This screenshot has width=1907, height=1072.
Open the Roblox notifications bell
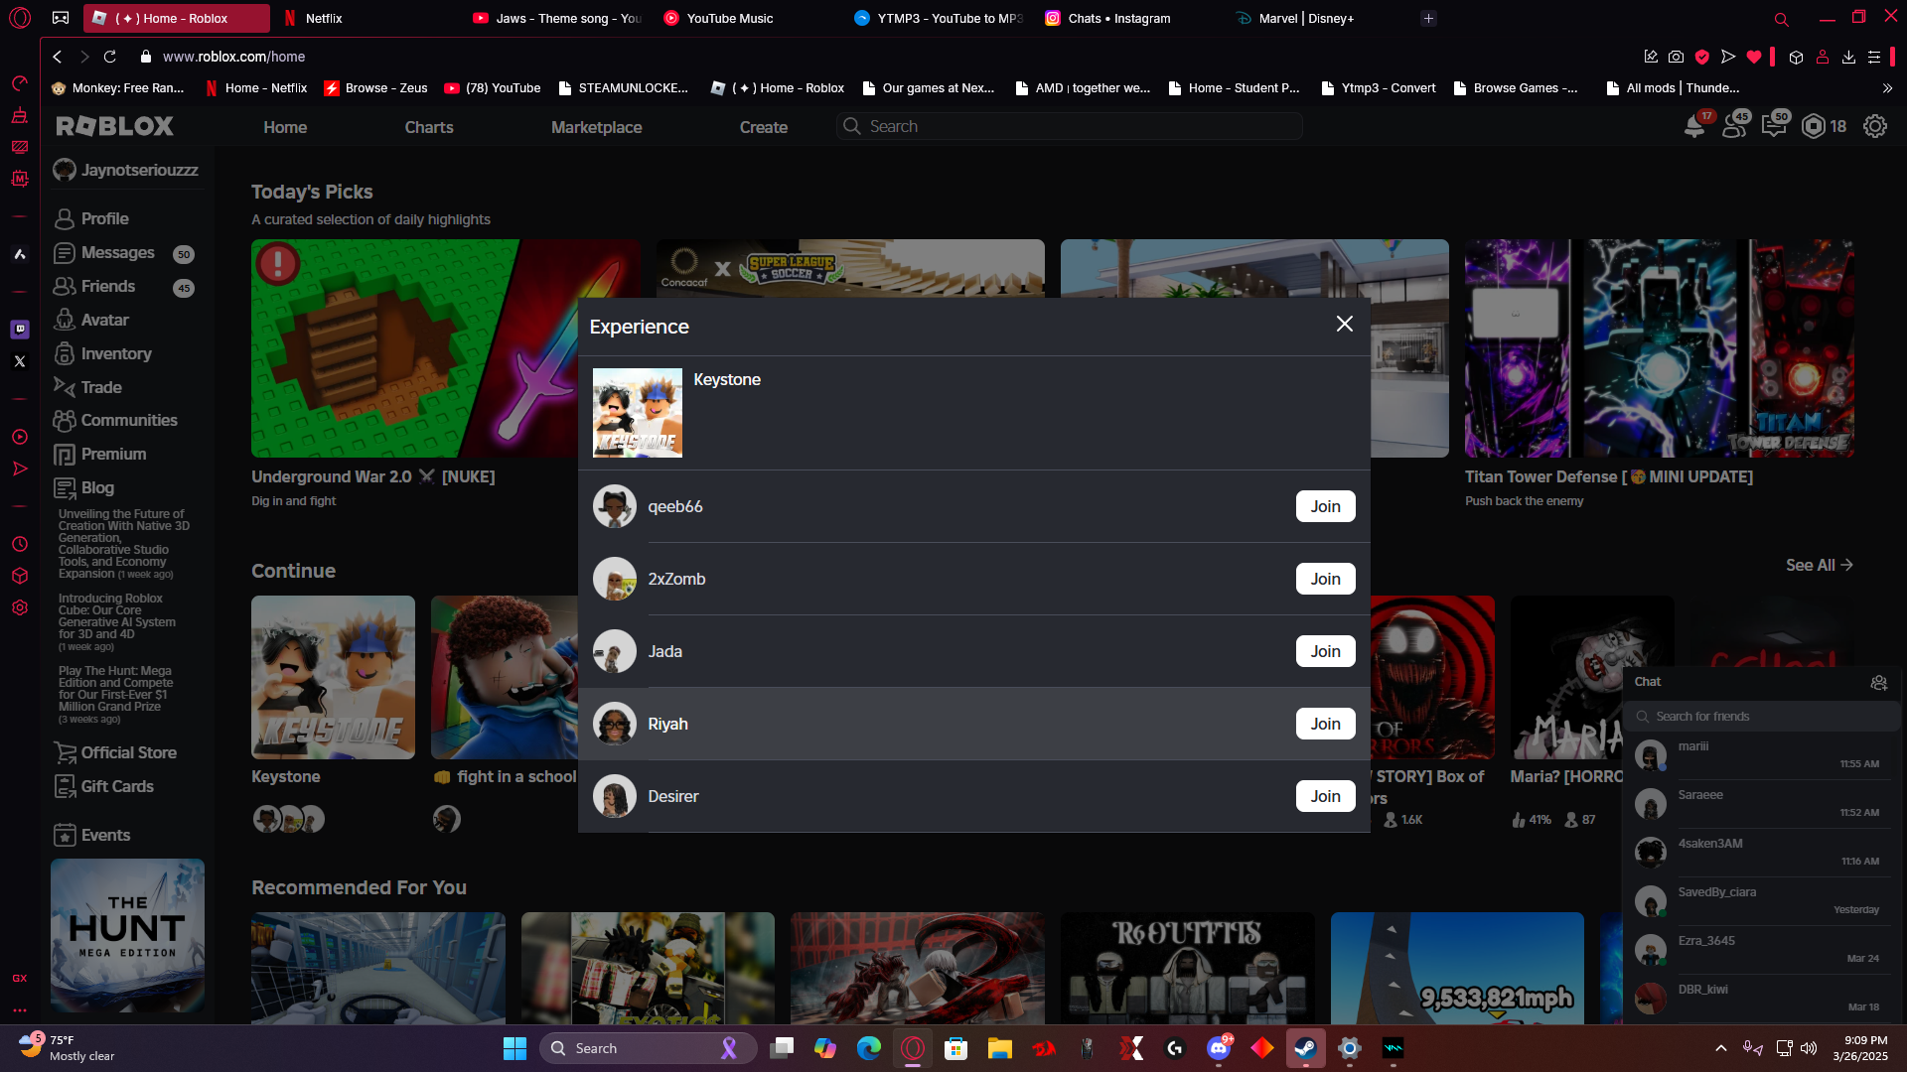coord(1694,127)
